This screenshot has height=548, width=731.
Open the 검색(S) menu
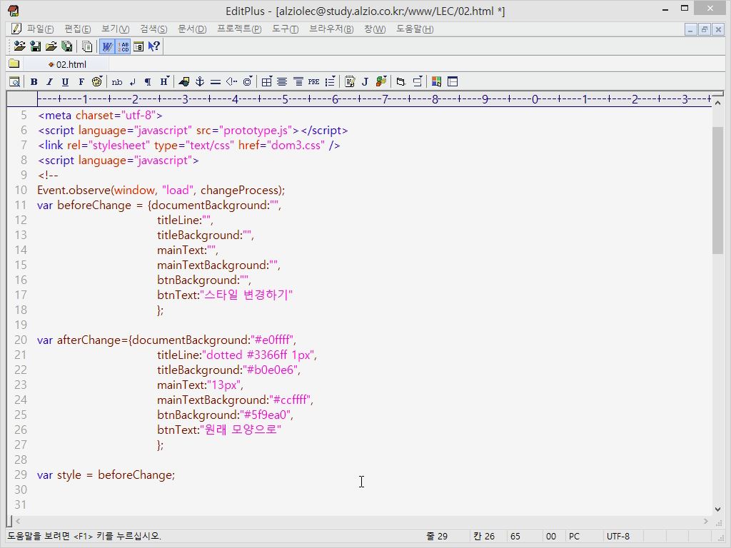(153, 29)
